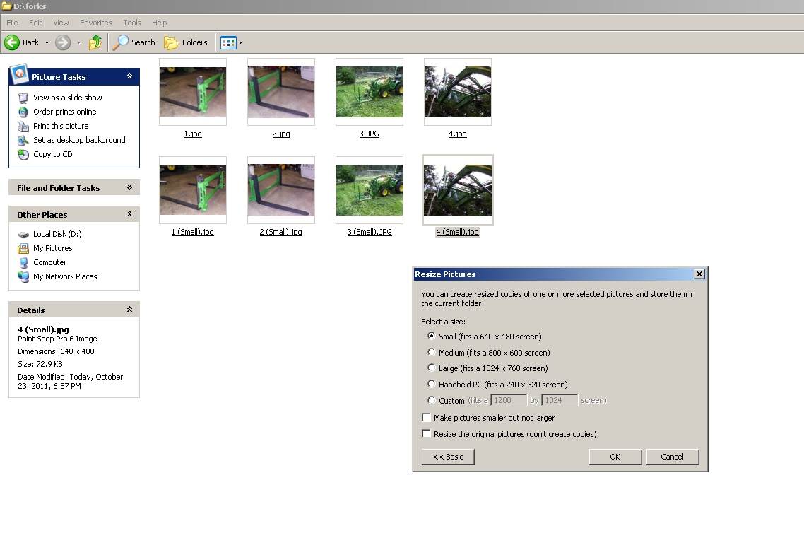This screenshot has width=804, height=550.
Task: Click the Copy to CD icon
Action: click(23, 154)
